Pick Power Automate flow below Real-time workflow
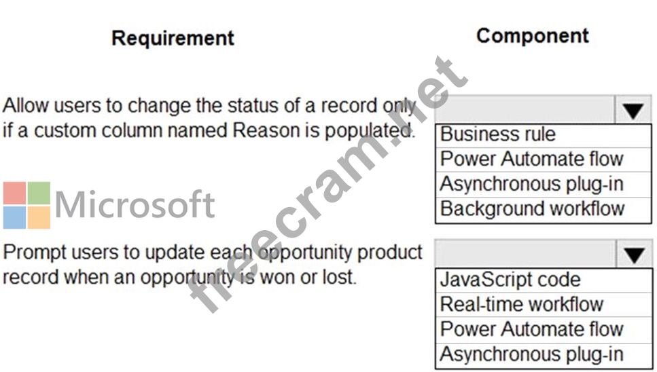The height and width of the screenshot is (372, 657). tap(531, 329)
